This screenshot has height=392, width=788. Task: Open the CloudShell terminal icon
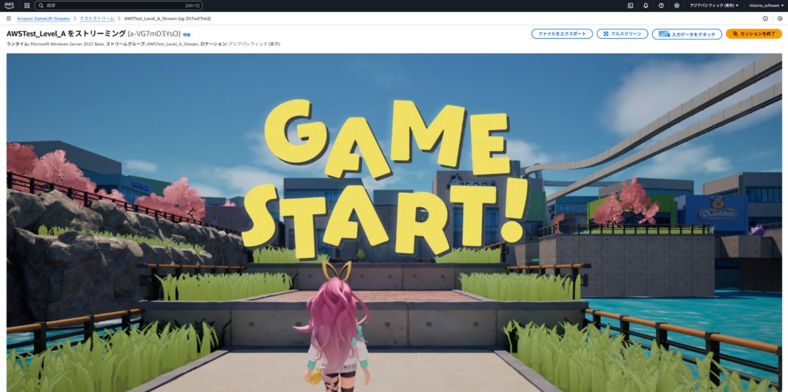tap(630, 5)
